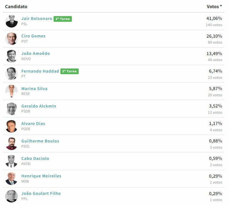This screenshot has width=229, height=206.
Task: Open Alvaro Dias candidate link
Action: (x=33, y=124)
